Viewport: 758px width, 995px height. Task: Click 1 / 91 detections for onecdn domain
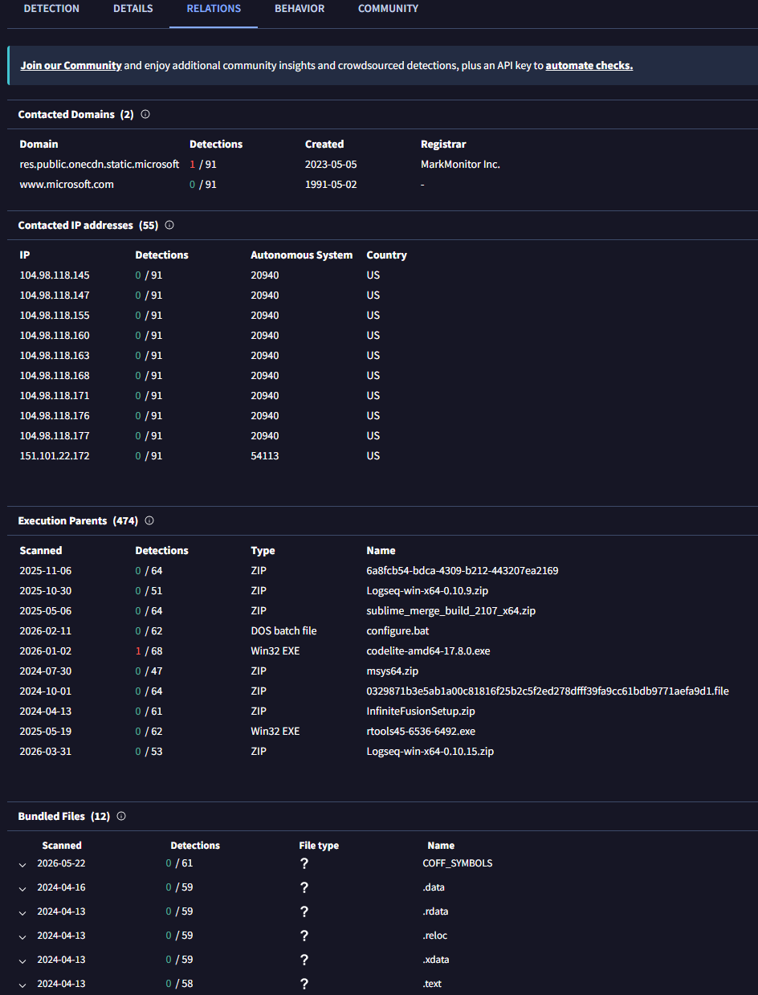click(x=203, y=164)
